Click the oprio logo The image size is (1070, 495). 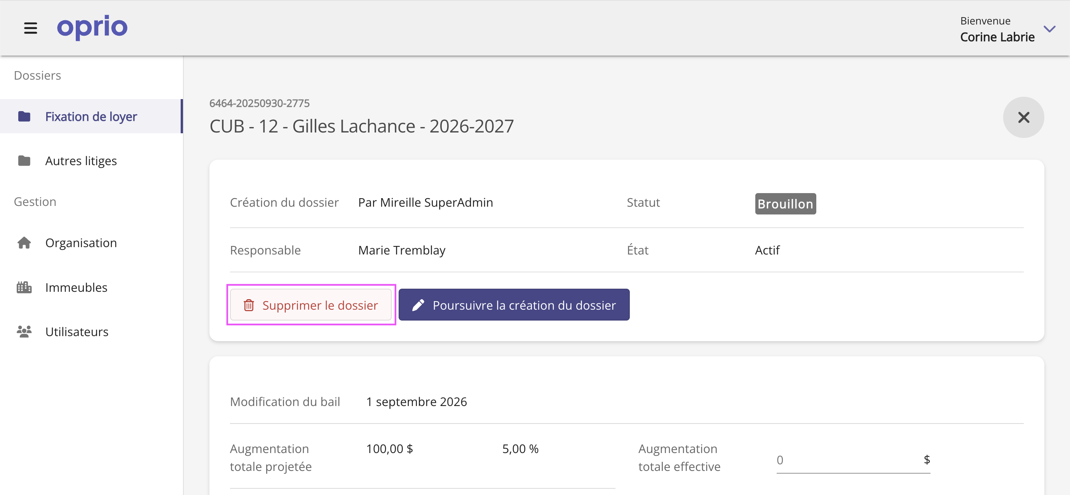[x=92, y=28]
